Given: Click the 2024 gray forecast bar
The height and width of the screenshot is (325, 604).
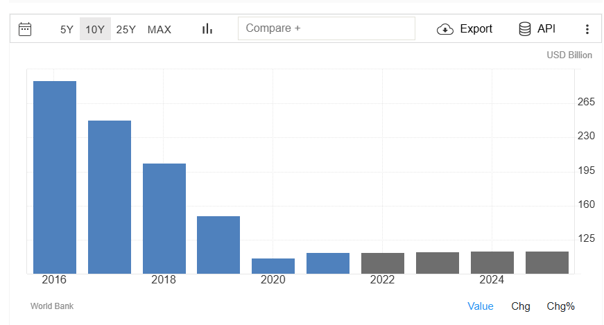Looking at the screenshot, I should click(x=492, y=263).
